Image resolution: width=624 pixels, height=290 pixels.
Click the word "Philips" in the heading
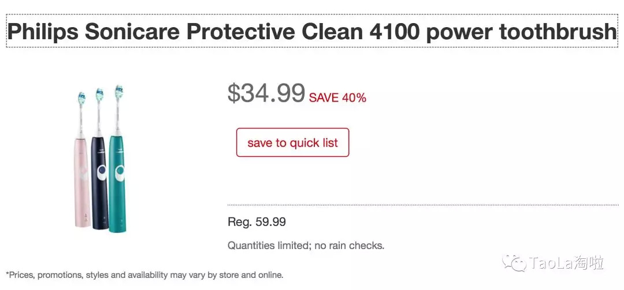pos(43,32)
